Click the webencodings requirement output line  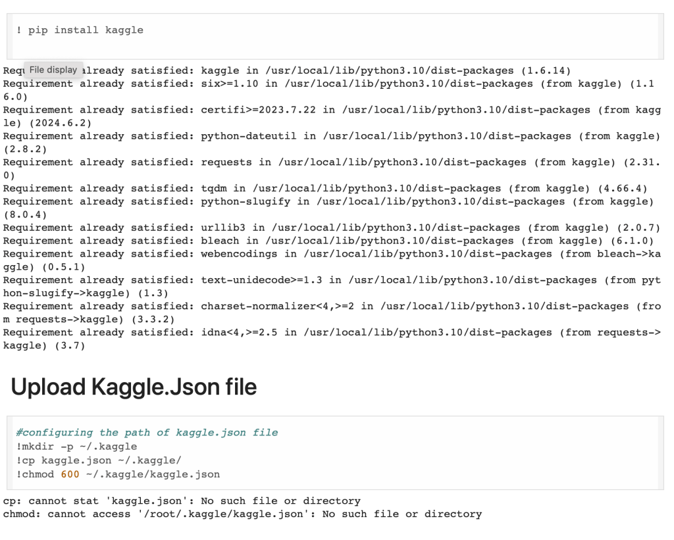point(329,254)
